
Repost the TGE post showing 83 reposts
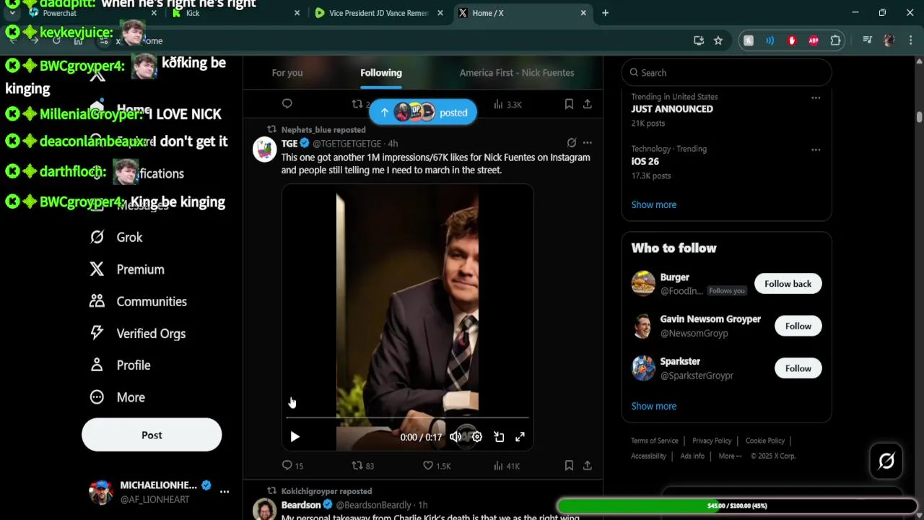(362, 466)
